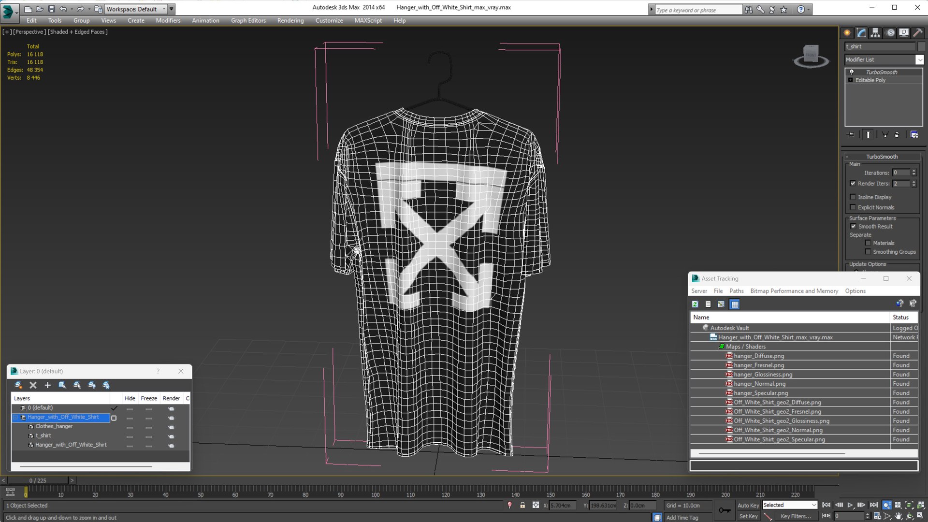Switch Asset Tracking to table view icon
This screenshot has height=522, width=928.
pos(735,304)
